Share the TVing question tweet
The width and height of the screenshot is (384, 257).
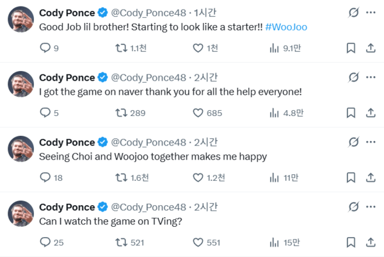pyautogui.click(x=371, y=242)
